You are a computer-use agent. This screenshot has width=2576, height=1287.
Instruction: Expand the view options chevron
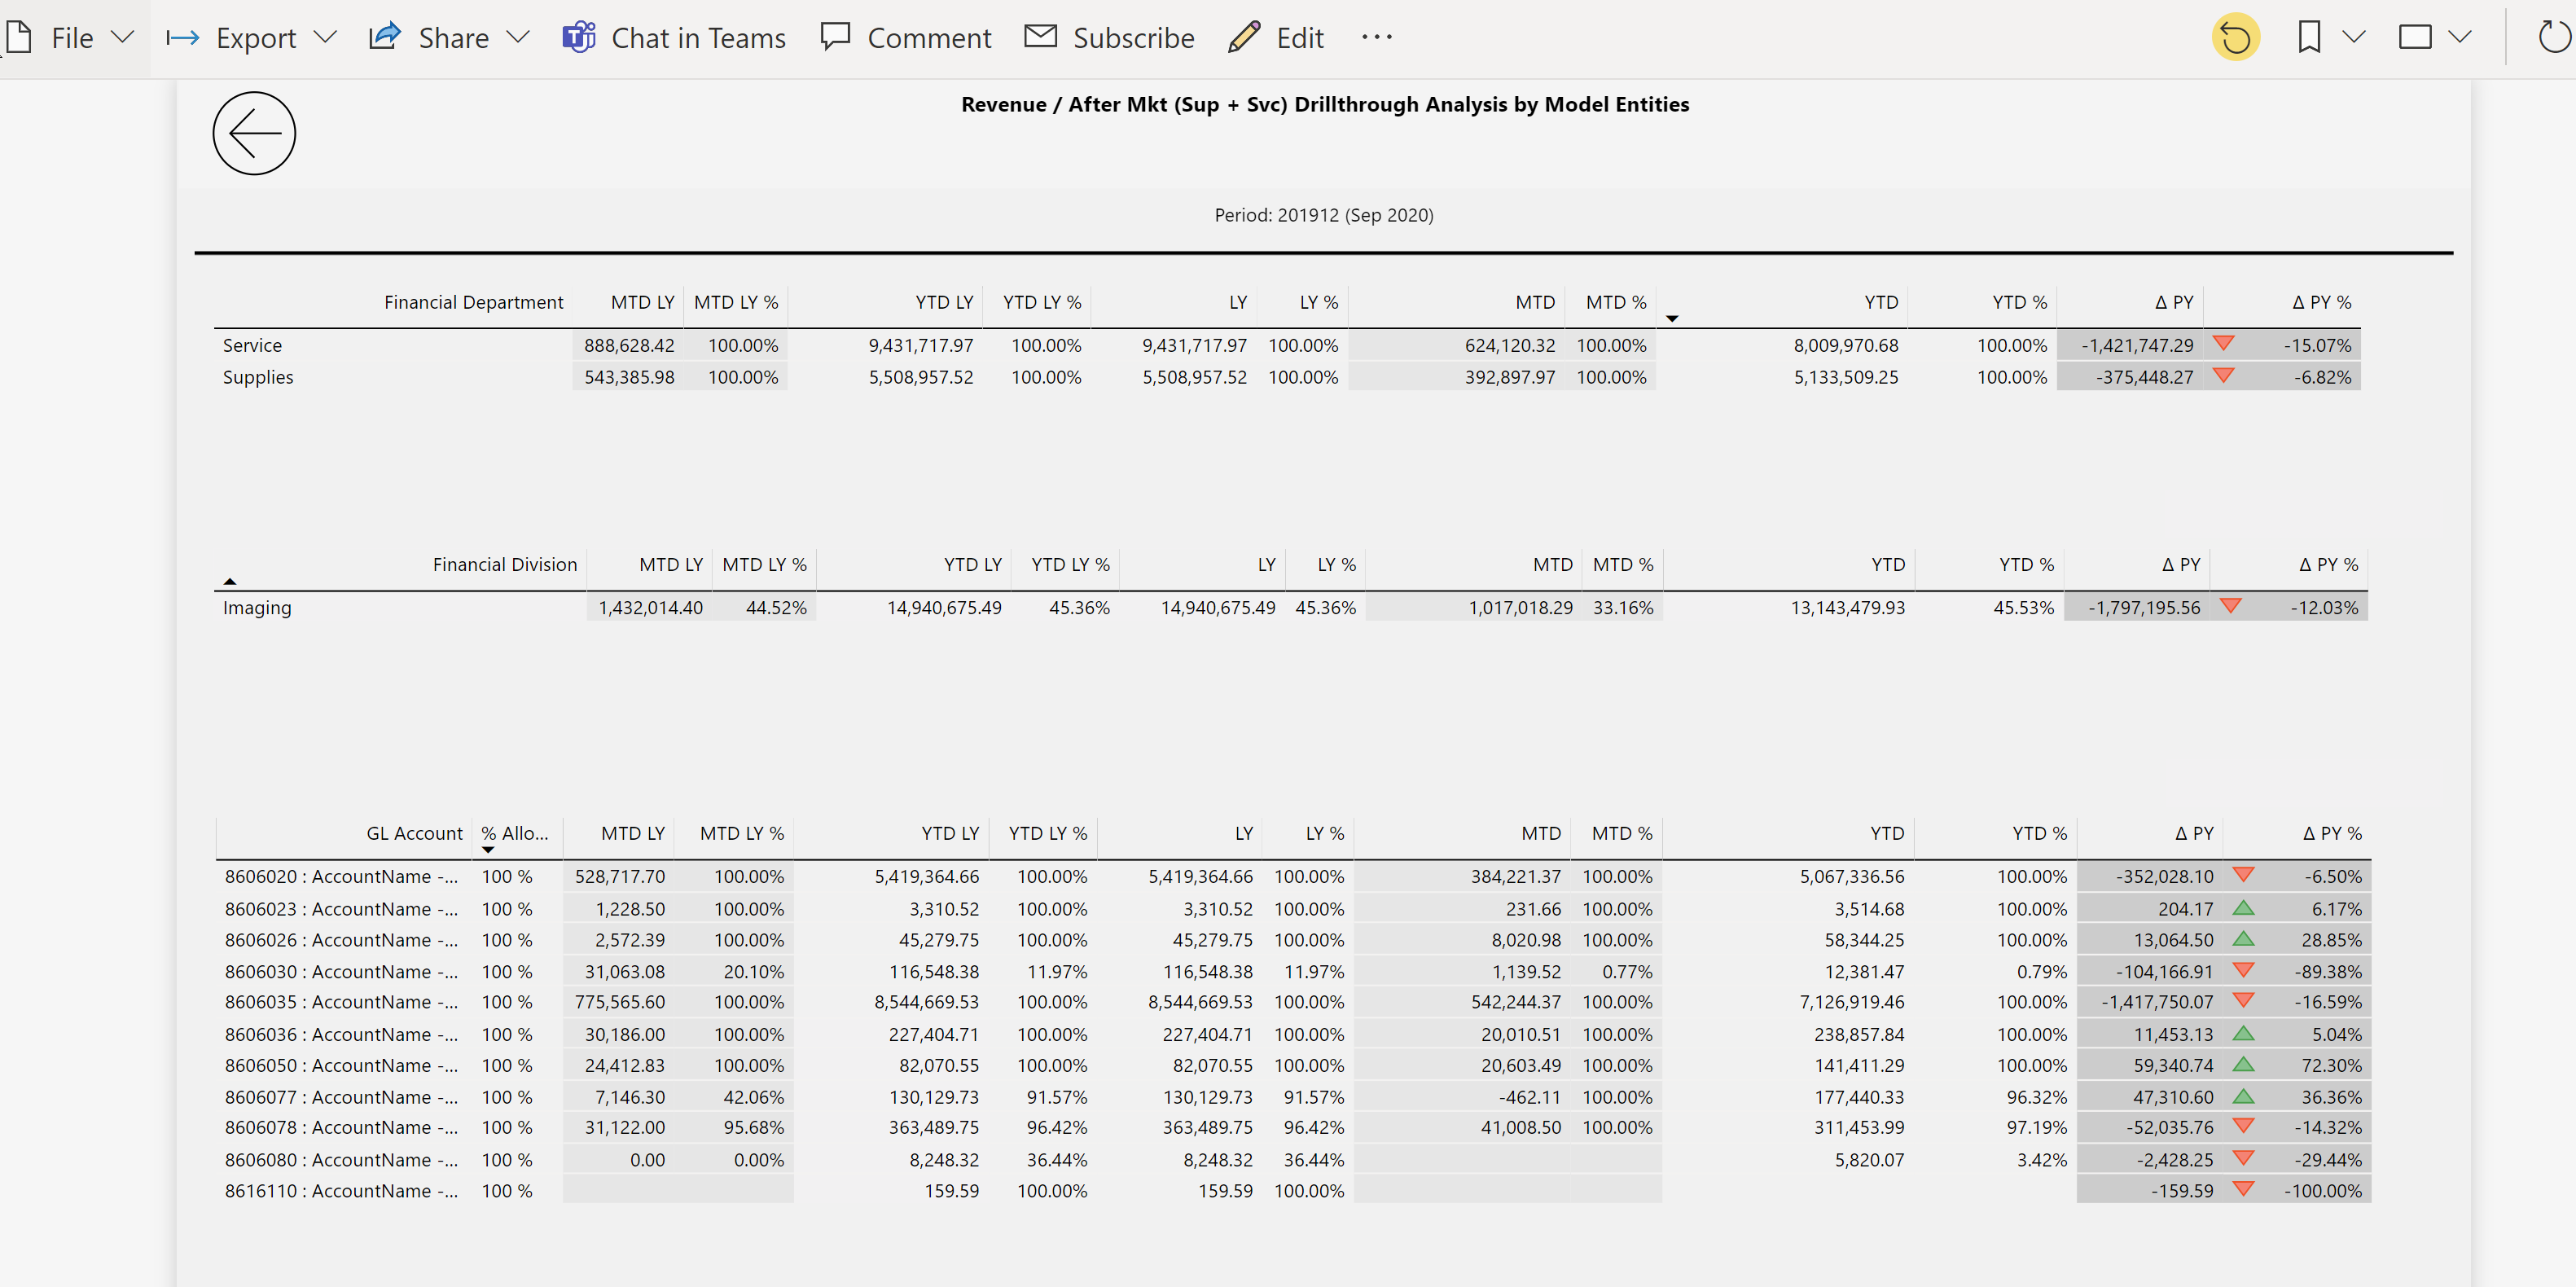(x=2460, y=38)
